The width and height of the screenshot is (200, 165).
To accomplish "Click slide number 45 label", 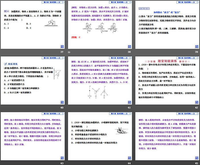I will (x=197, y=163).
